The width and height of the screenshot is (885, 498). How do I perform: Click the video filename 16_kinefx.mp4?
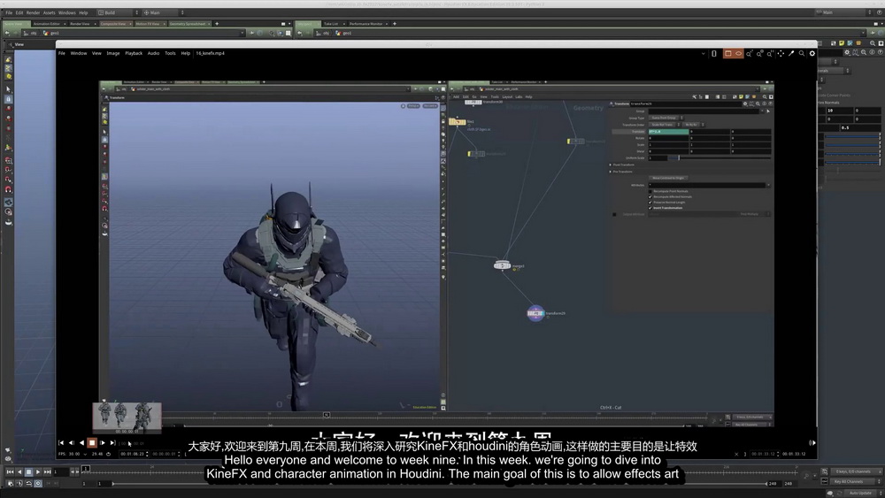tap(210, 54)
